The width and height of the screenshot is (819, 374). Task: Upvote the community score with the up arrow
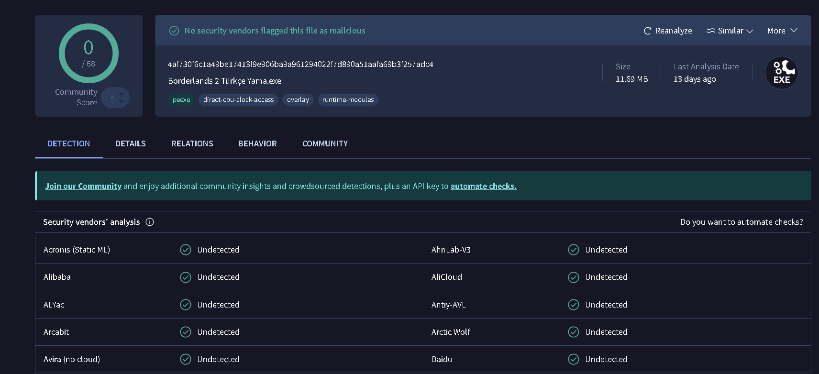122,94
